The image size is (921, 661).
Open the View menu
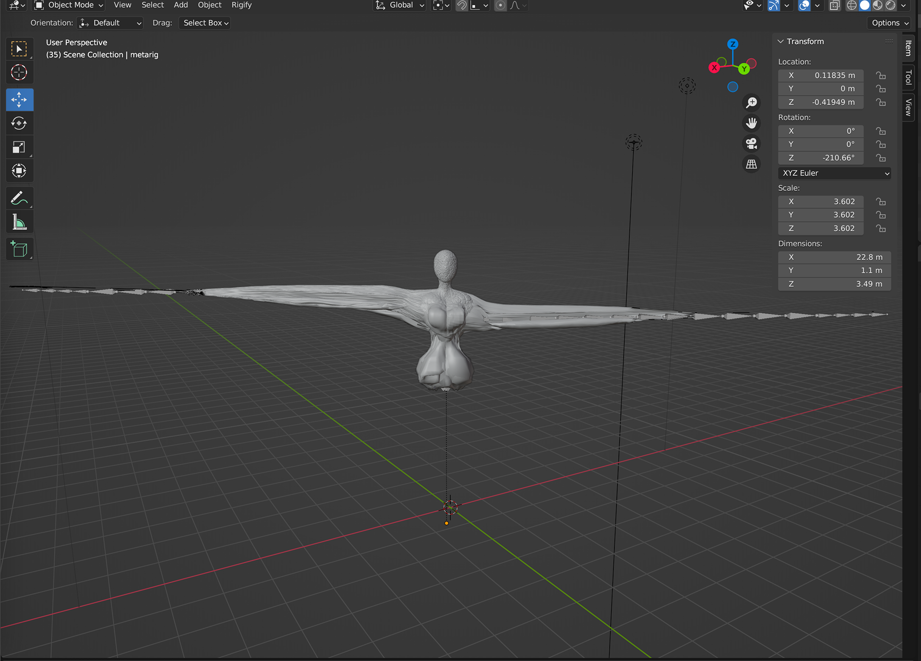click(x=122, y=5)
